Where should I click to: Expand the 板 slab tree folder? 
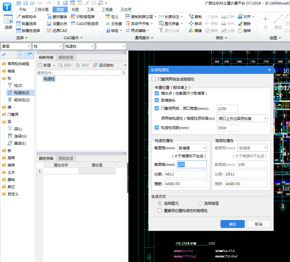[x=4, y=151]
